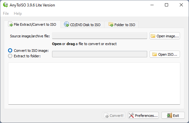This screenshot has width=189, height=123.
Task: Click the Source image/archive file field
Action: [100, 36]
